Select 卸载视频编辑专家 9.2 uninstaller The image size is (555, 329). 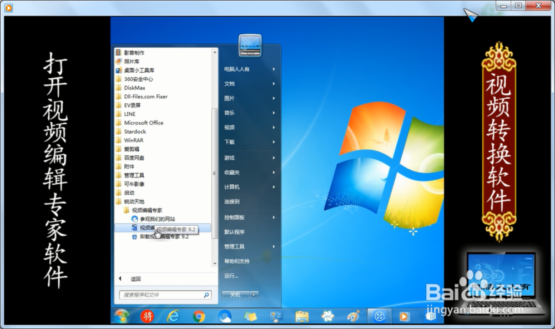click(x=161, y=237)
